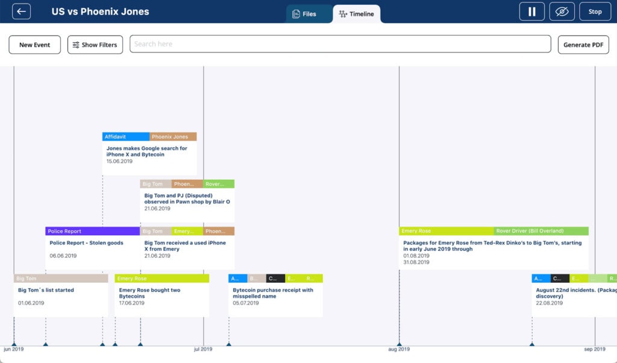
Task: Select the Phoenix Jones tag on the Google search event
Action: (173, 137)
